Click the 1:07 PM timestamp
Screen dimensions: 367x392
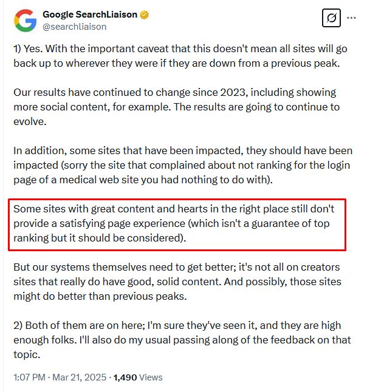tap(30, 377)
